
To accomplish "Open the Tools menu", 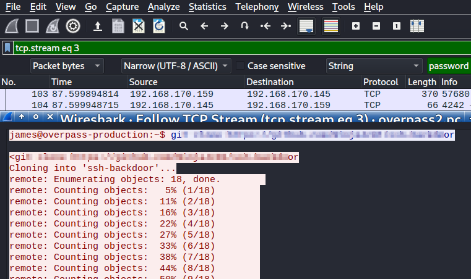I will pyautogui.click(x=344, y=7).
